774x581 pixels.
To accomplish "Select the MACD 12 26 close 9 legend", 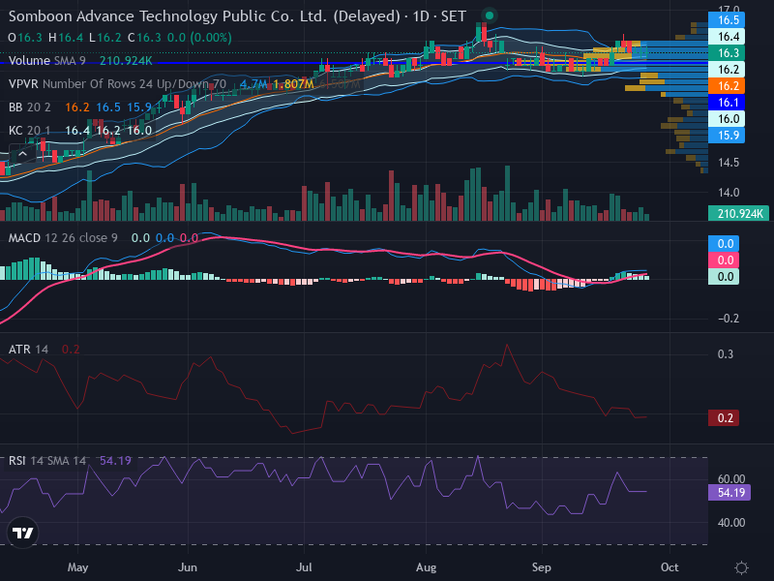I will pyautogui.click(x=104, y=238).
